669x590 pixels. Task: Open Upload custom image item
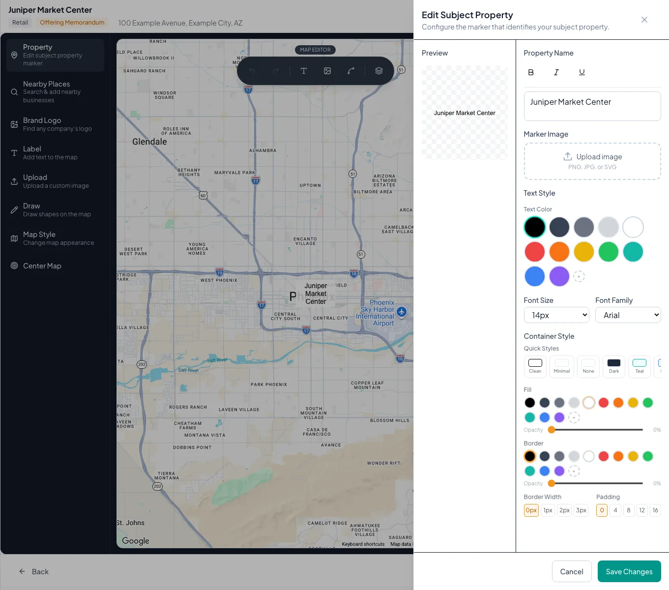(x=55, y=181)
